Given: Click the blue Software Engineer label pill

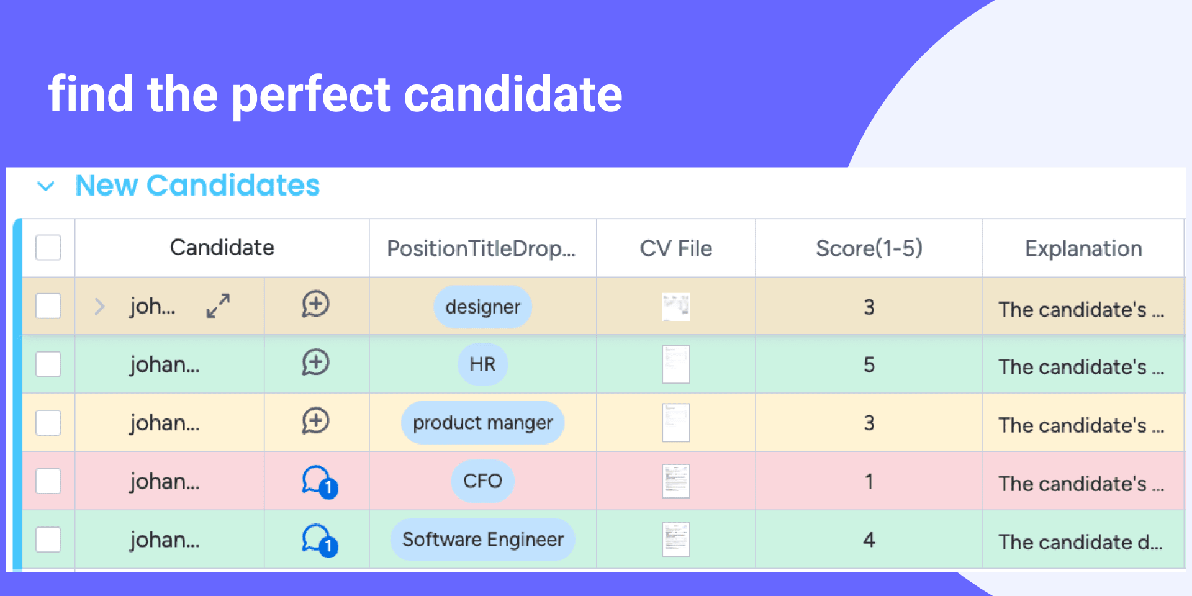Looking at the screenshot, I should click(x=482, y=540).
